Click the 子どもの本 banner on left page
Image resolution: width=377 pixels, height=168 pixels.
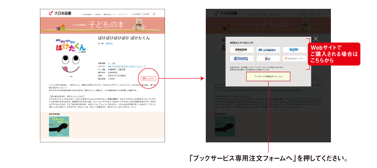(x=102, y=25)
